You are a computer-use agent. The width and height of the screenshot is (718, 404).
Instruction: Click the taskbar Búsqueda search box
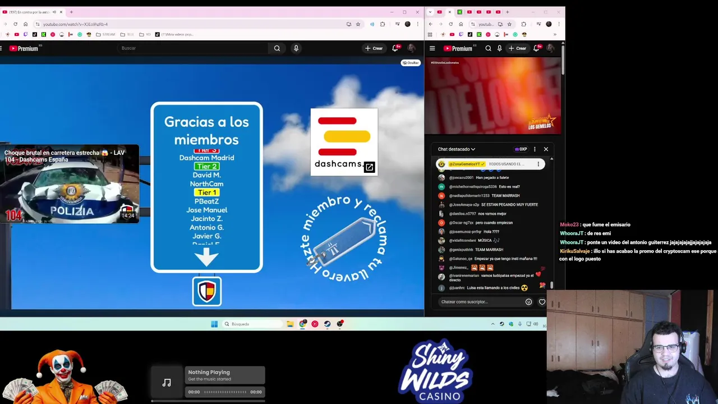[x=252, y=324]
